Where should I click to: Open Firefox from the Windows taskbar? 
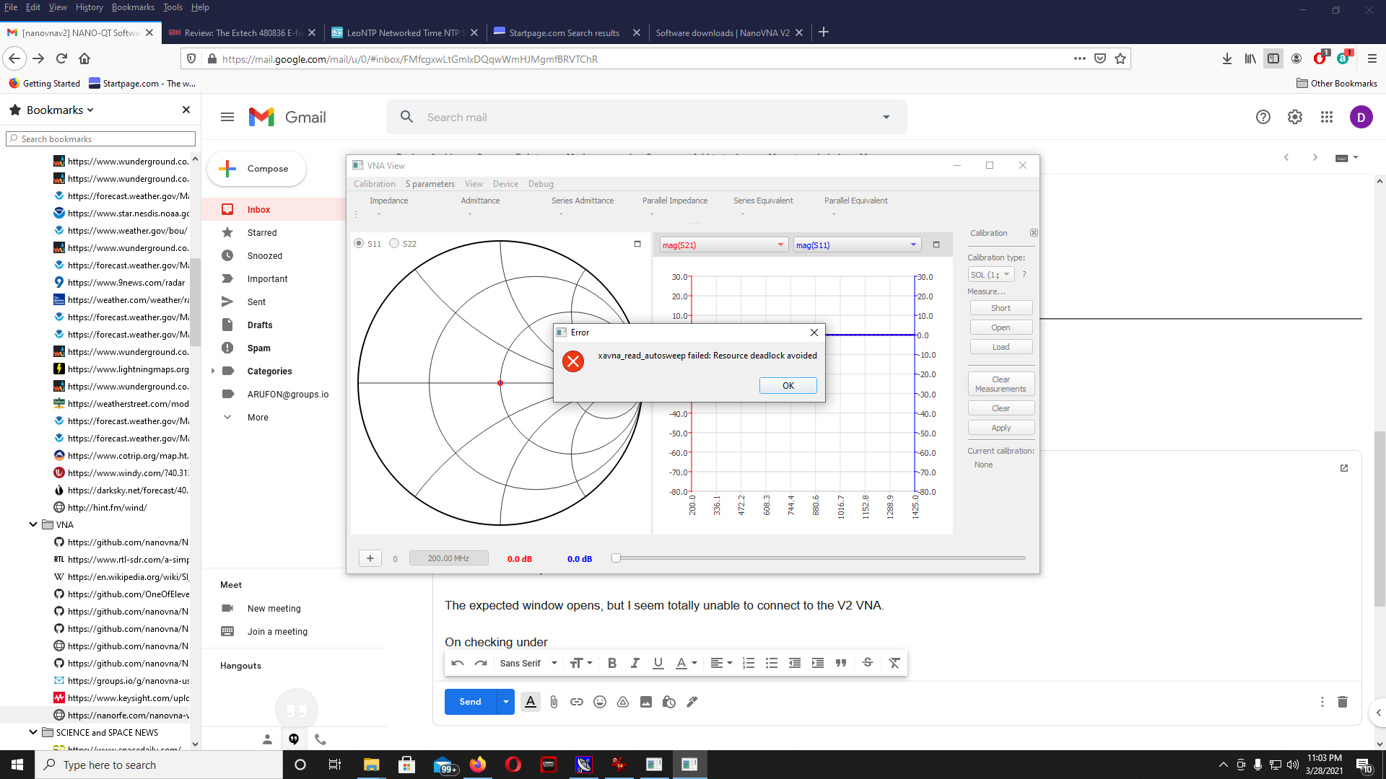coord(478,765)
